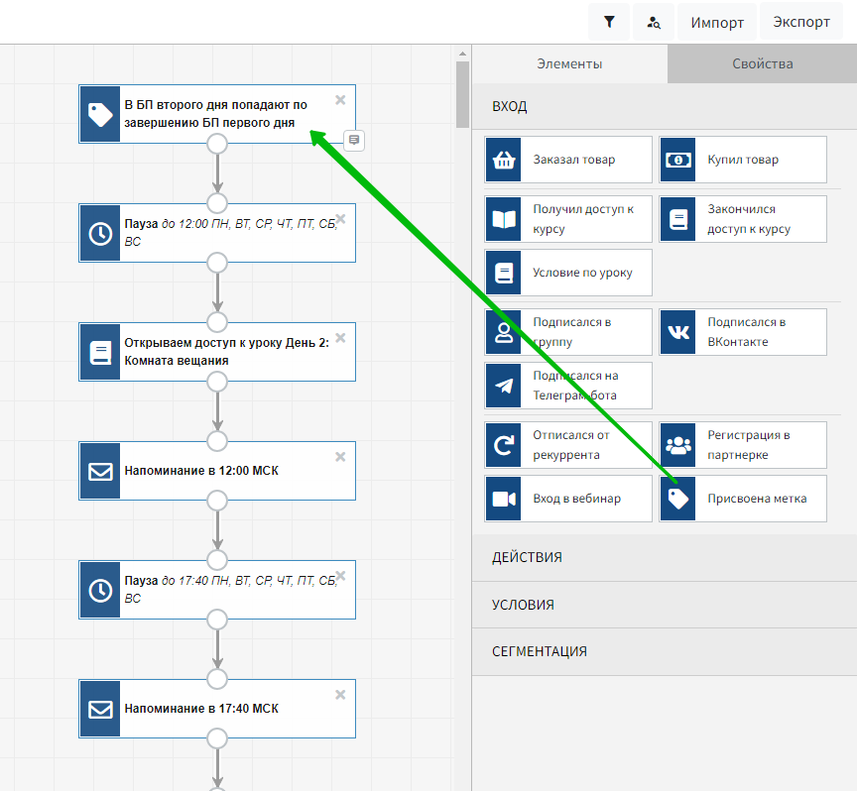Image resolution: width=857 pixels, height=791 pixels.
Task: Click the filter funnel icon in top toolbar
Action: pyautogui.click(x=609, y=22)
